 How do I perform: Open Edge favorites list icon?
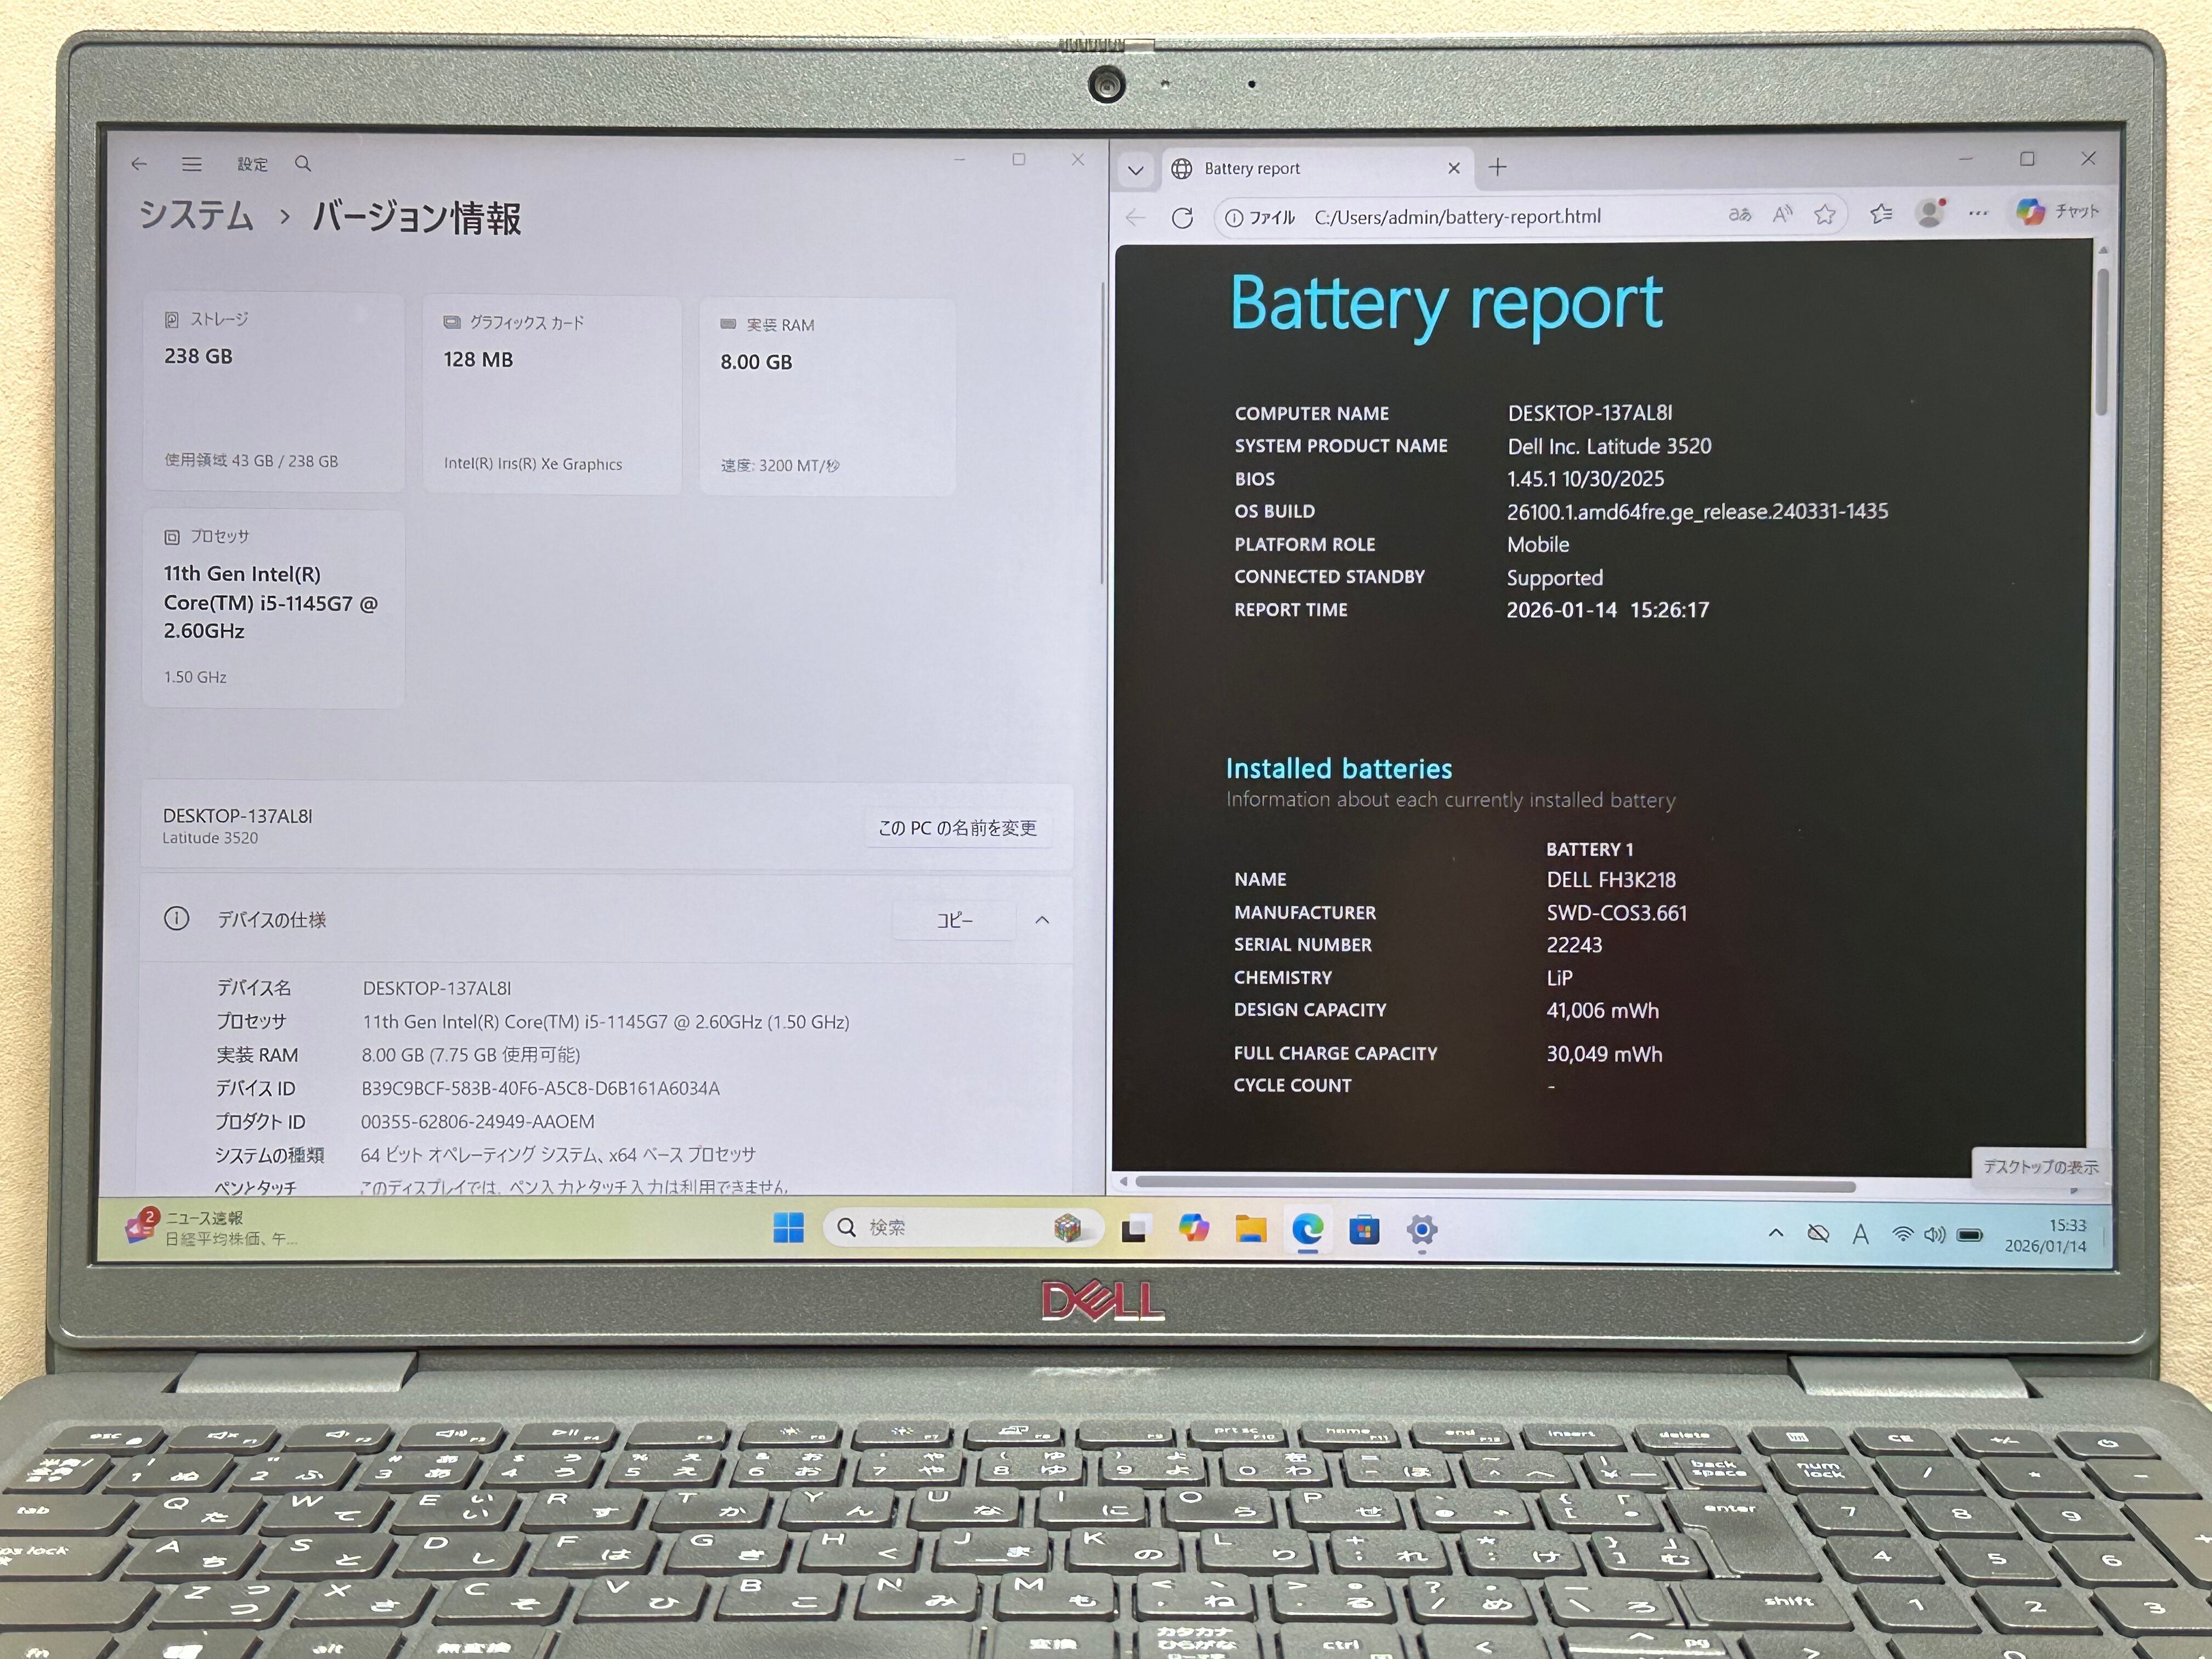pos(1881,213)
